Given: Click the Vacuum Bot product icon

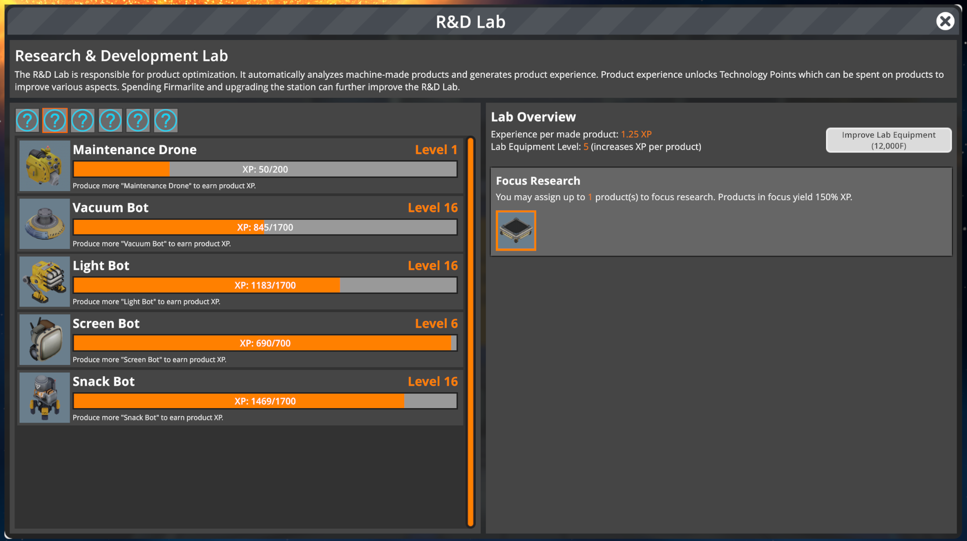Looking at the screenshot, I should pyautogui.click(x=44, y=223).
